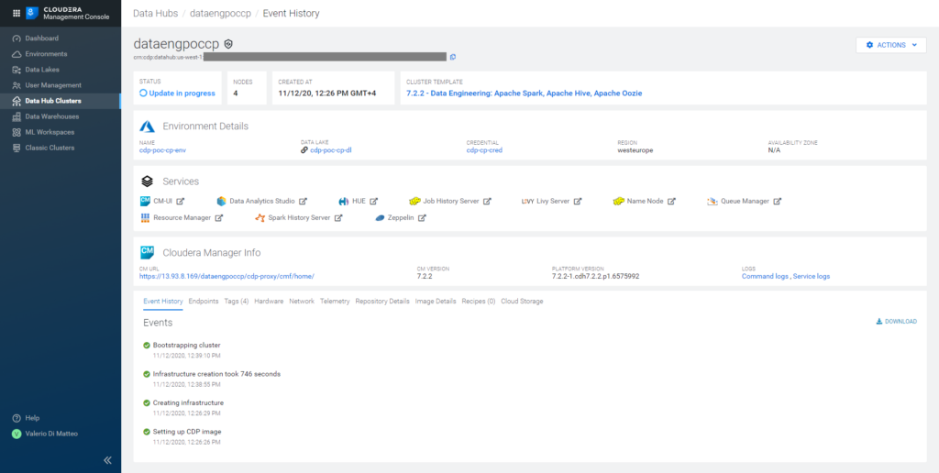Image resolution: width=939 pixels, height=473 pixels.
Task: Switch to the Tags (4) tab
Action: tap(237, 302)
